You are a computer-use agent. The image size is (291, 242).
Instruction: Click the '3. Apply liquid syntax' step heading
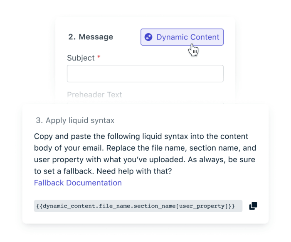(75, 120)
